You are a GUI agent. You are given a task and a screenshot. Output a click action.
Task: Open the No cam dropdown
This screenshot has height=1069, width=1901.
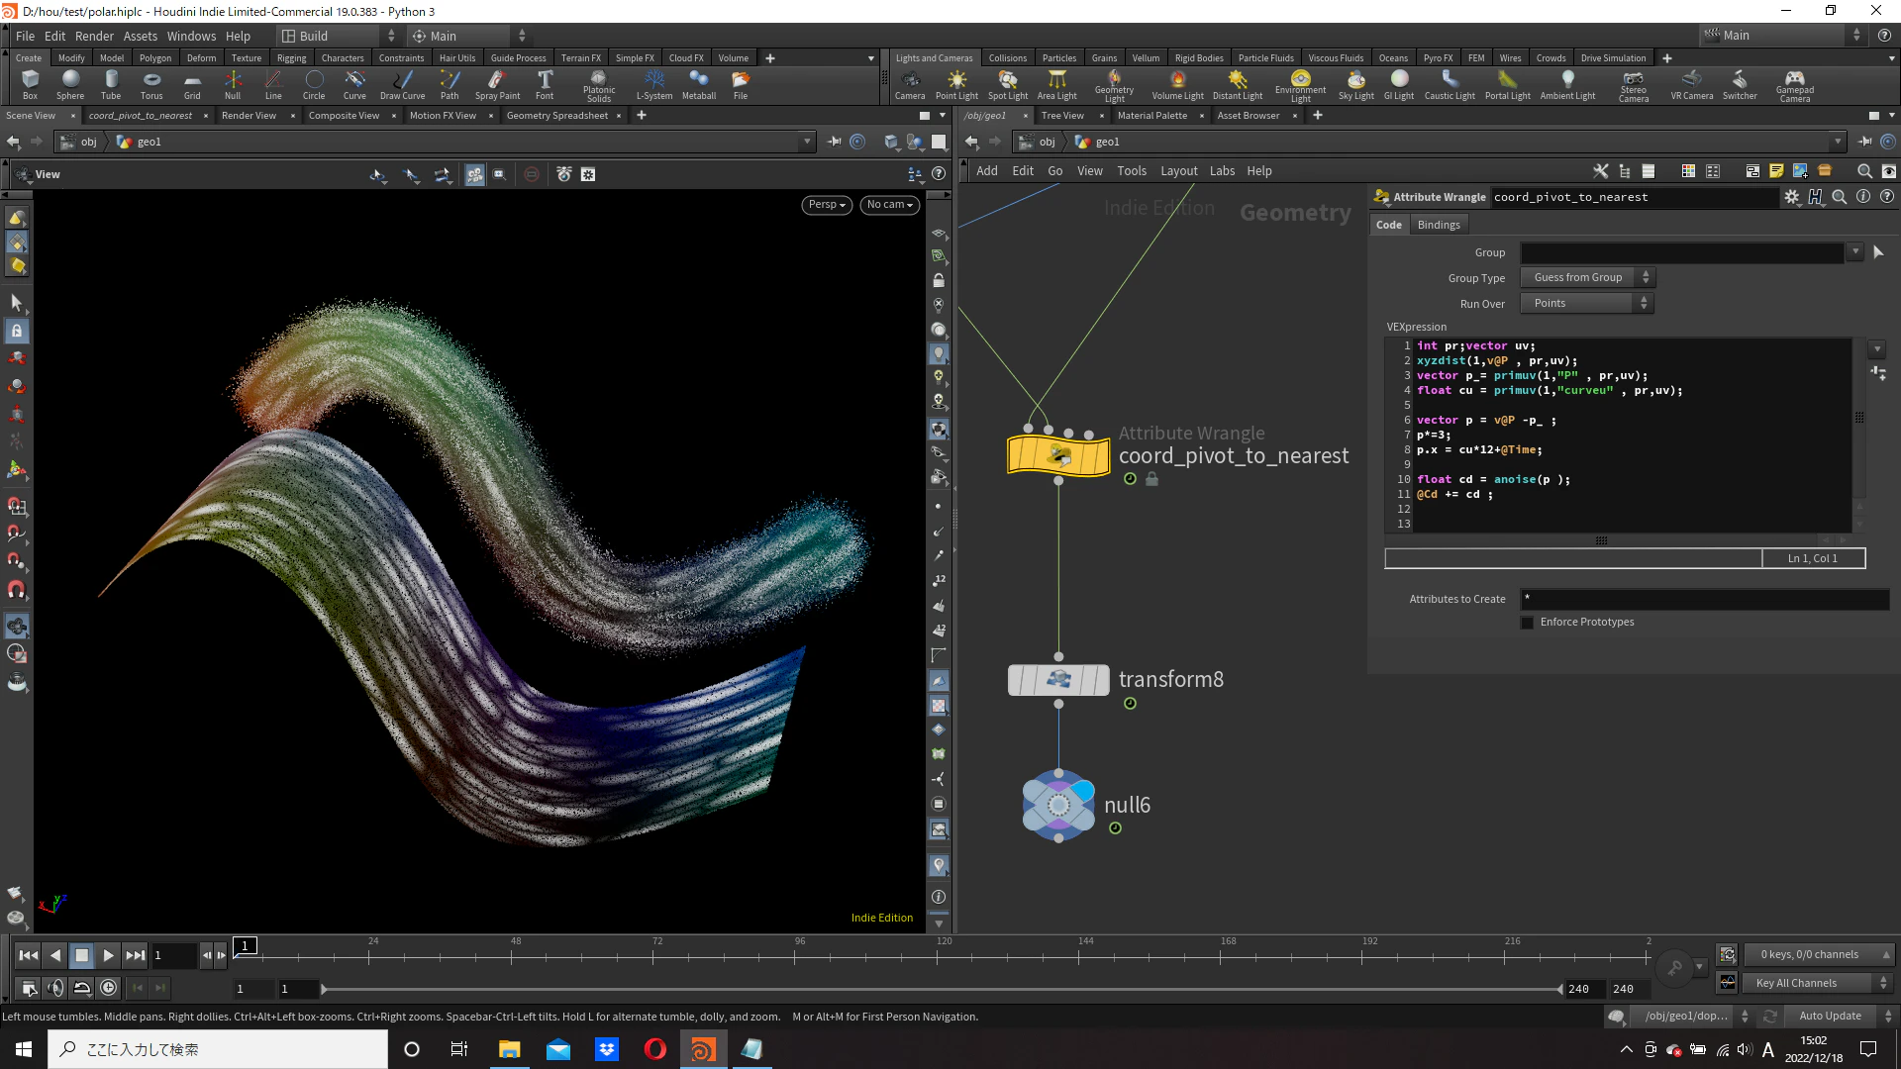889,205
